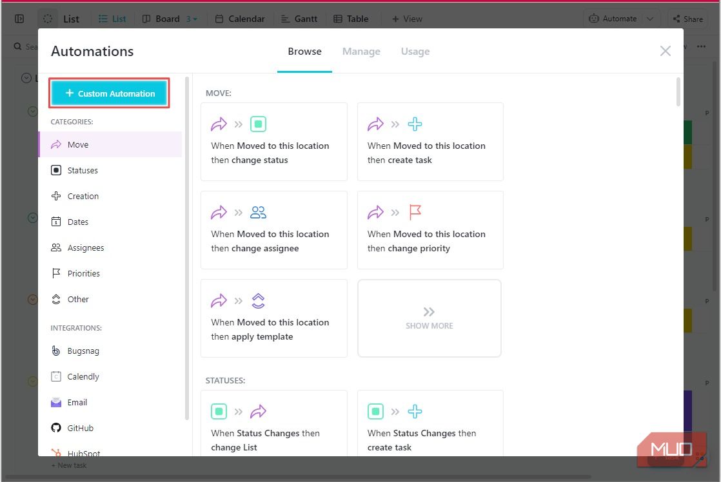This screenshot has width=721, height=482.
Task: Pick Moved to location then change status
Action: coord(274,142)
